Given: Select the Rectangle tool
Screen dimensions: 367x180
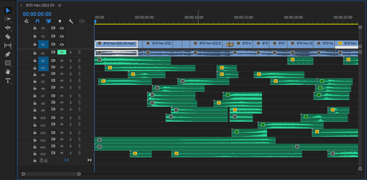Looking at the screenshot, I should coord(8,63).
